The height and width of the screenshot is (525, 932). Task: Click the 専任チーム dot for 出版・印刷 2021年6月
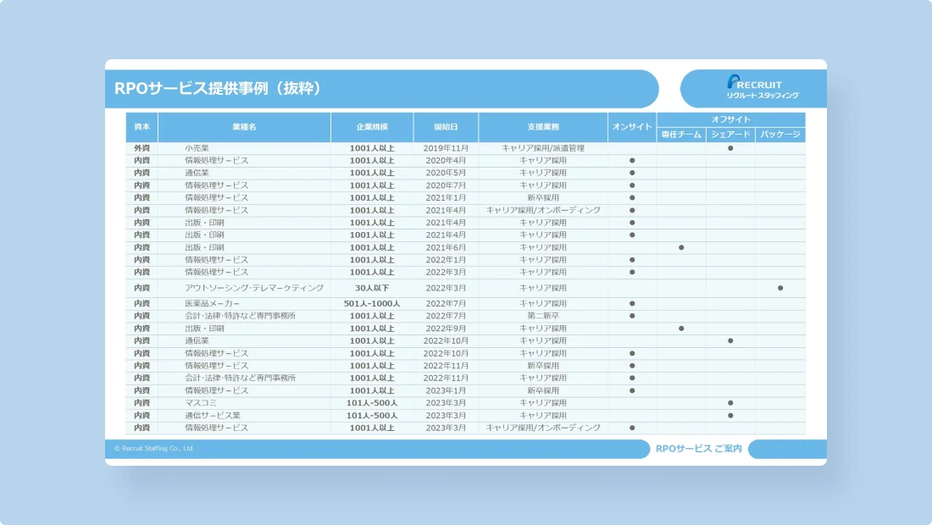coord(682,246)
